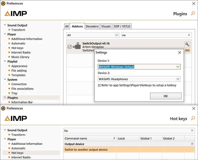Collapse the Sound Output node in bottom window
The width and height of the screenshot is (198, 160).
5,130
